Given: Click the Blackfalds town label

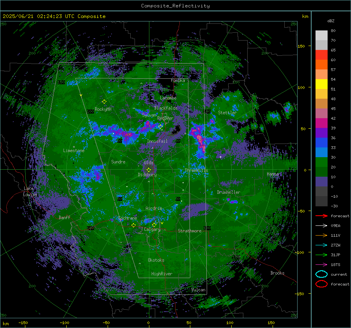Looking at the screenshot, I should tap(166, 108).
